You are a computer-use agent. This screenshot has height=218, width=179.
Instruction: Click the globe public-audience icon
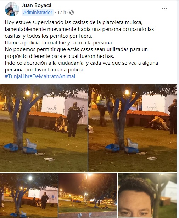(72, 12)
